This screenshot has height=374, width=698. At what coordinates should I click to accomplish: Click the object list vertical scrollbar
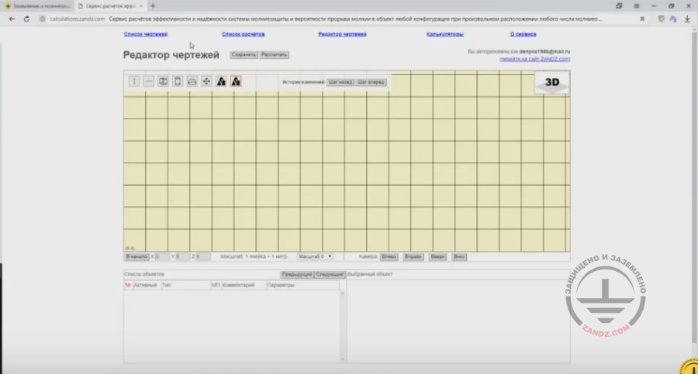coord(342,326)
